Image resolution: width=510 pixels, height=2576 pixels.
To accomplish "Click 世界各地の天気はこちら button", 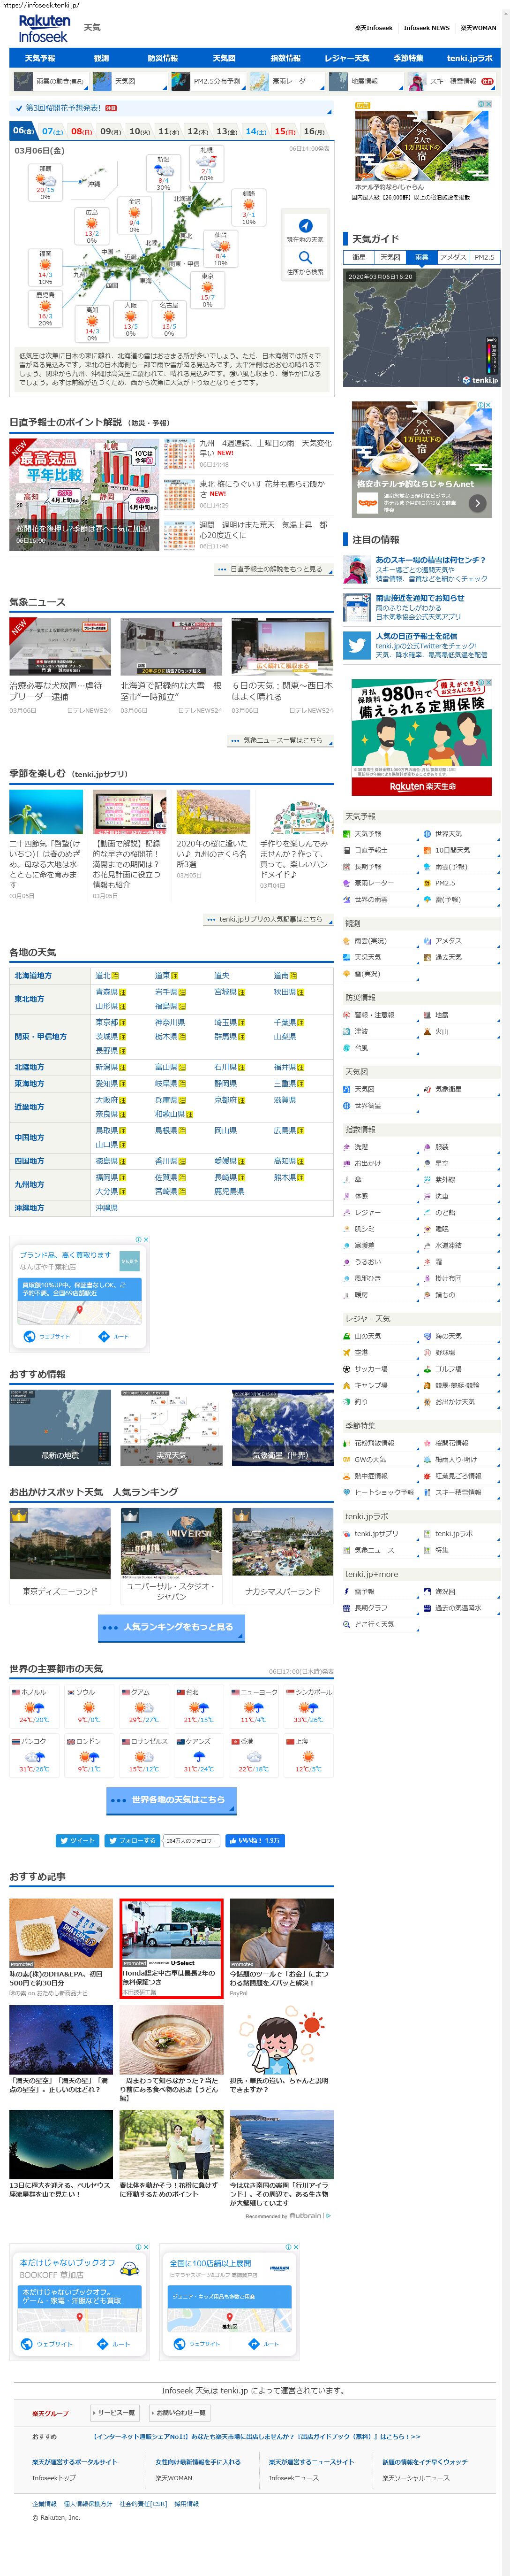I will click(x=171, y=1800).
